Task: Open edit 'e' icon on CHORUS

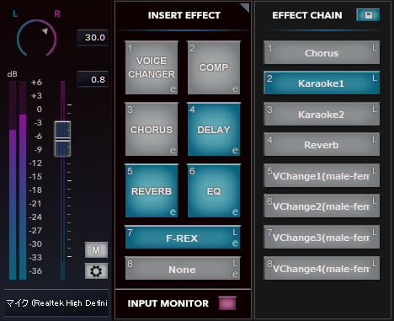Action: (x=173, y=150)
